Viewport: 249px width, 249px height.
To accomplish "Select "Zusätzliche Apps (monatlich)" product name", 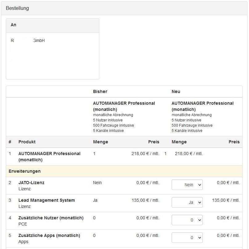I will [x=49, y=235].
